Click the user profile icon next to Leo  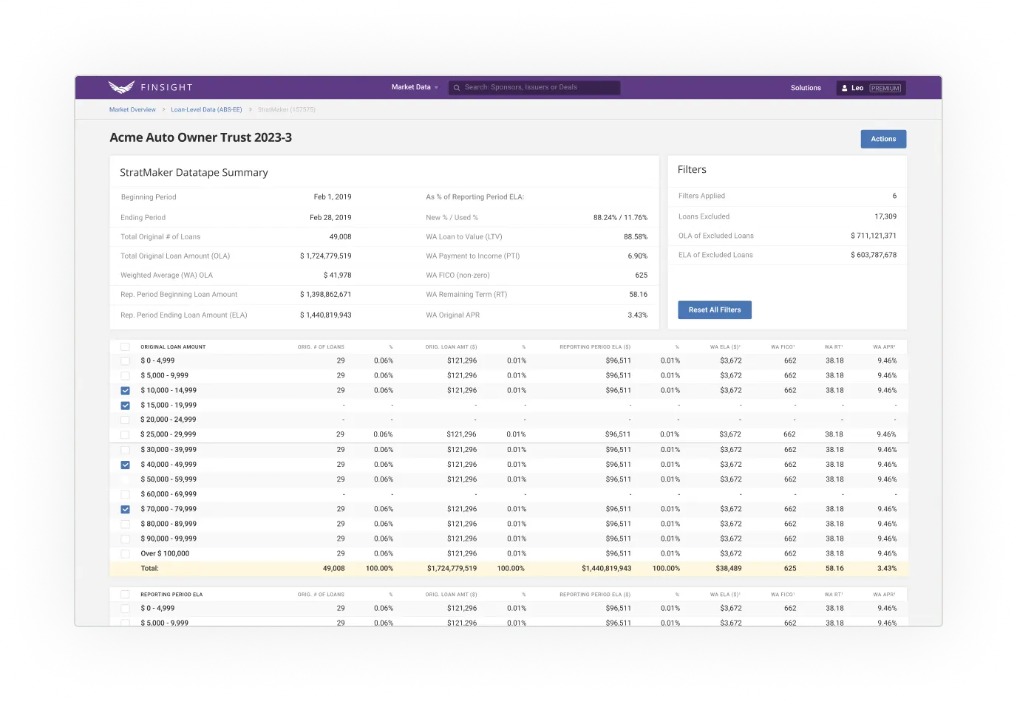(845, 88)
